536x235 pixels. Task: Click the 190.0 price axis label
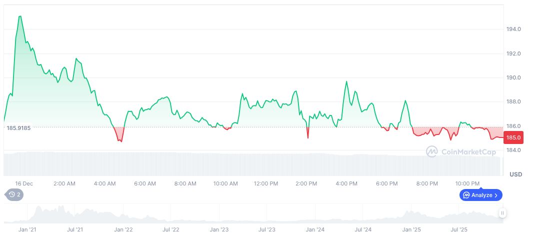514,78
